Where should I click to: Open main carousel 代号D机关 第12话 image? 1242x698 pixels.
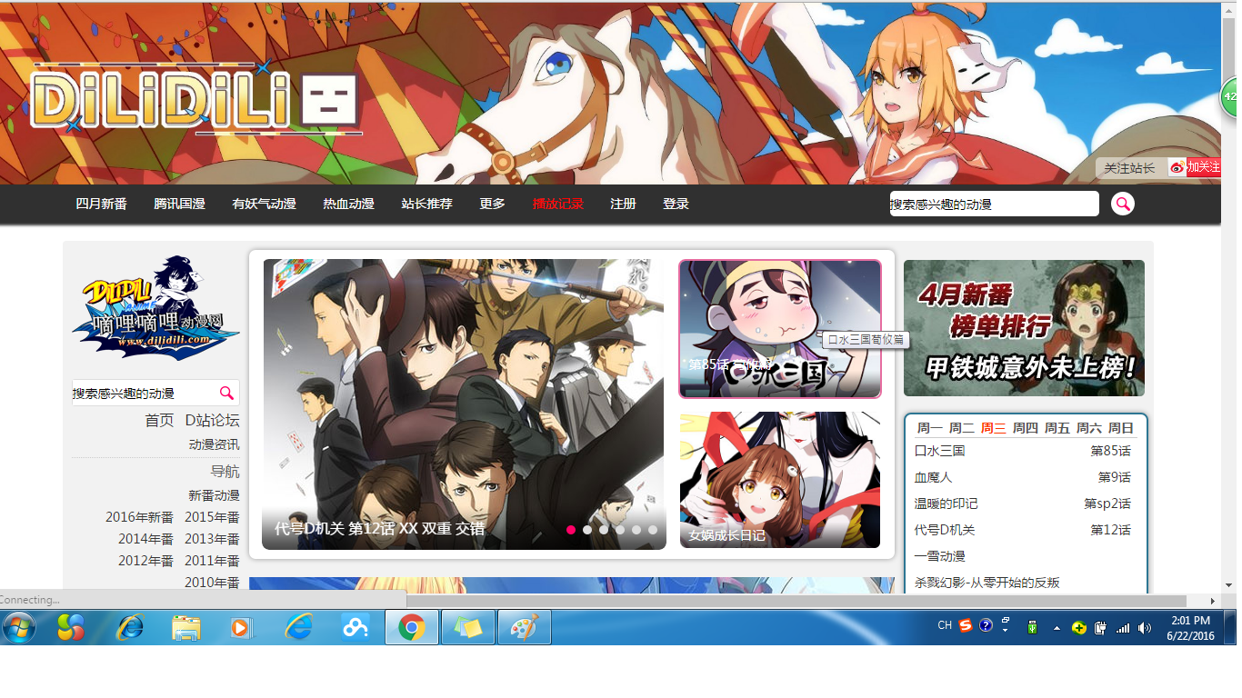pos(464,404)
